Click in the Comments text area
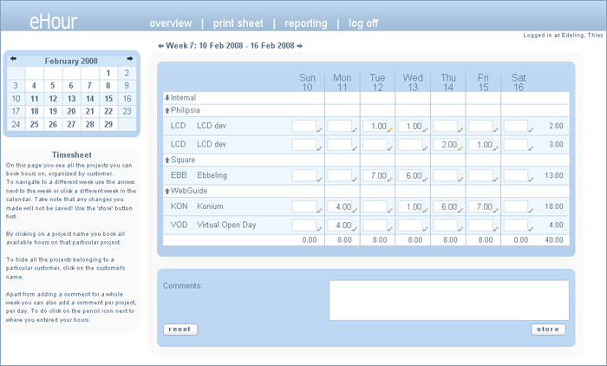Screen dimensions: 607x366 point(449,301)
